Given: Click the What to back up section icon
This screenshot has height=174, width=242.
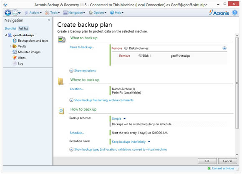Looking at the screenshot, I should tap(62, 40).
